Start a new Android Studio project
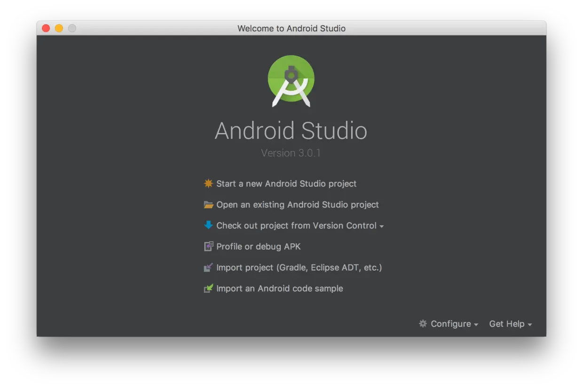This screenshot has width=583, height=389. (x=286, y=183)
